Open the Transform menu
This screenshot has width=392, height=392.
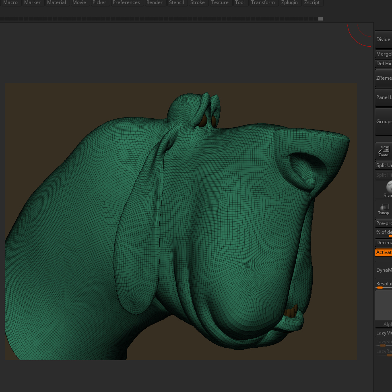263,2
